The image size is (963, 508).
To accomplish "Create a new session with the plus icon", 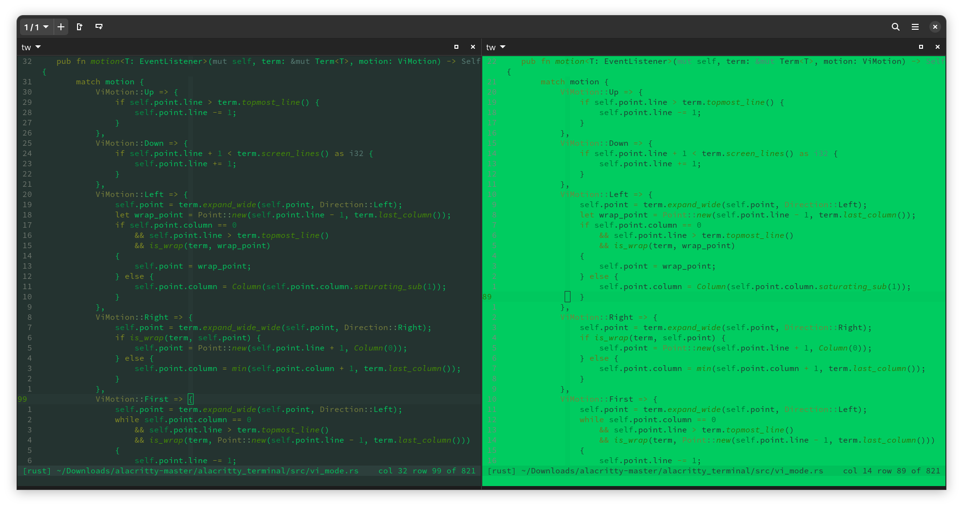I will pyautogui.click(x=60, y=27).
